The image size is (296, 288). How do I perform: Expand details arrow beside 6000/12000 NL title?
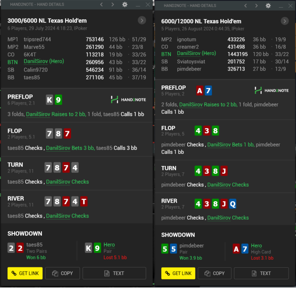tap(285, 21)
